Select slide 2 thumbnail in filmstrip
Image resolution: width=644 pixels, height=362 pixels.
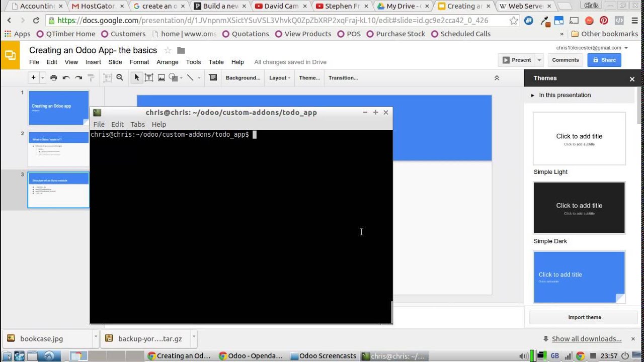(x=58, y=149)
